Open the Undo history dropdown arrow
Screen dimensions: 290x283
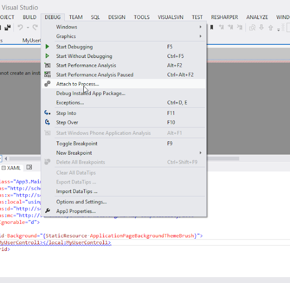click(x=28, y=28)
